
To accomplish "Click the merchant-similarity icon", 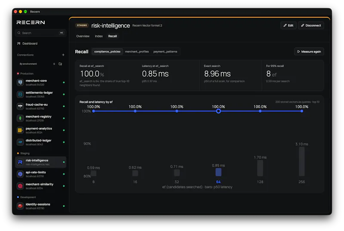I will 20,186.
